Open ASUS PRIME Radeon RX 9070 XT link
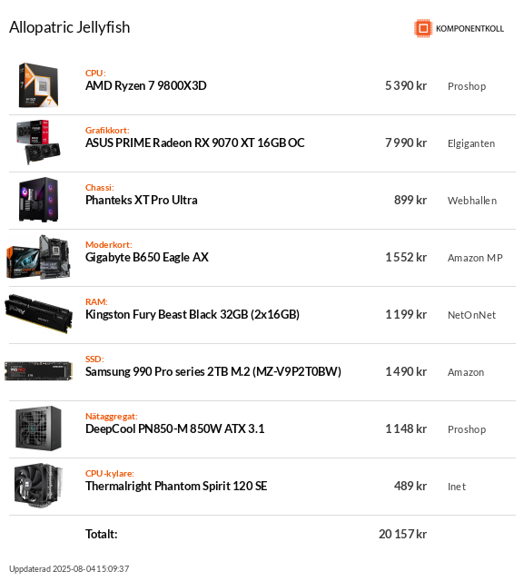The height and width of the screenshot is (581, 524). point(195,143)
